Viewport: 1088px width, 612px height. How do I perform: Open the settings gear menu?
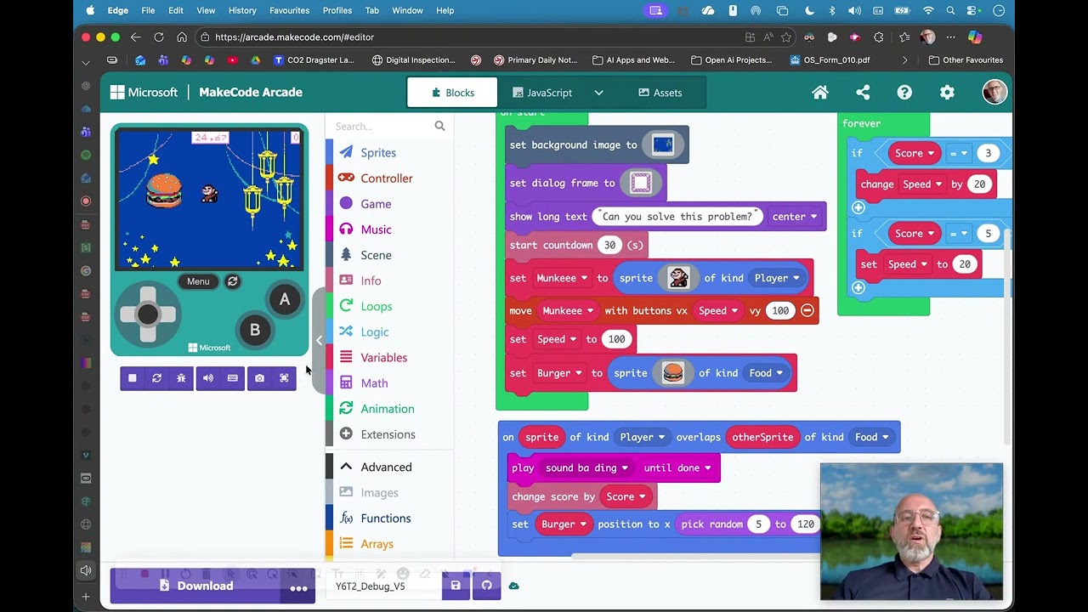click(947, 93)
